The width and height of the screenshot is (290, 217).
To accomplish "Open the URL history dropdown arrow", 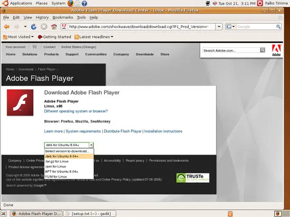I will 219,27.
